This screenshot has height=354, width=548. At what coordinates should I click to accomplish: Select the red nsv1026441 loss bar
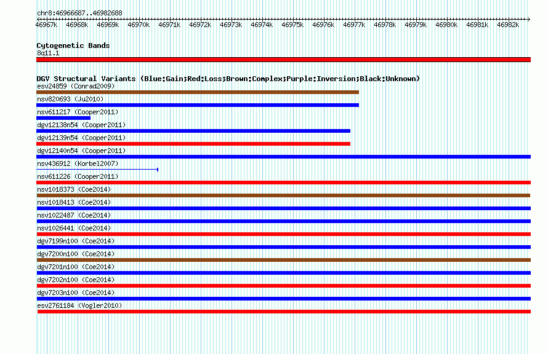click(x=283, y=234)
